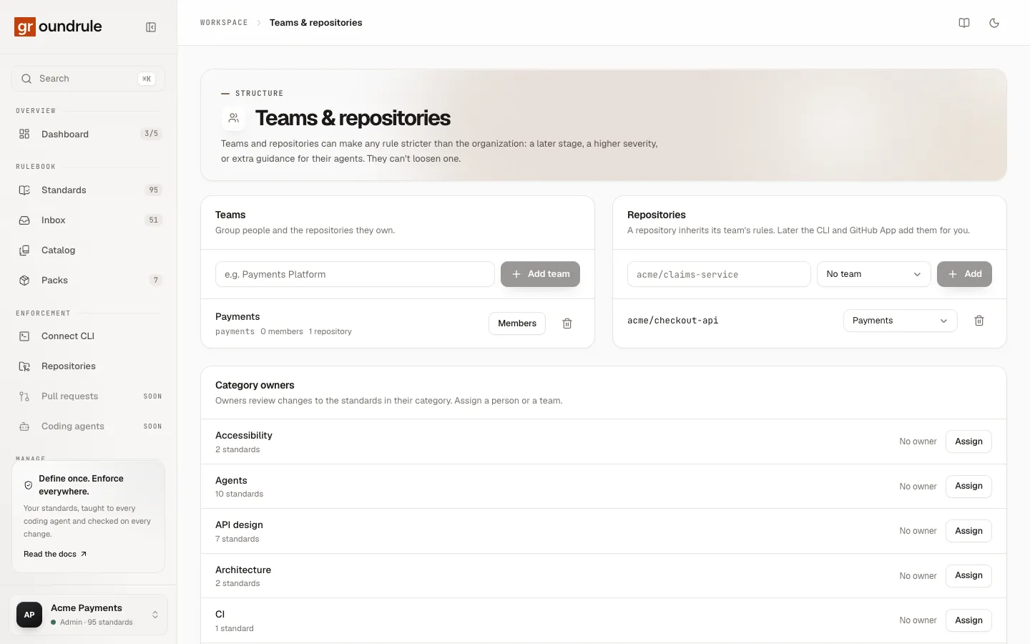Click the Teams & repositories heading icon

[x=233, y=118]
